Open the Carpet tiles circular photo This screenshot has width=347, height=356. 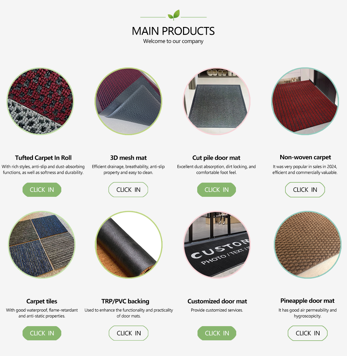point(42,245)
